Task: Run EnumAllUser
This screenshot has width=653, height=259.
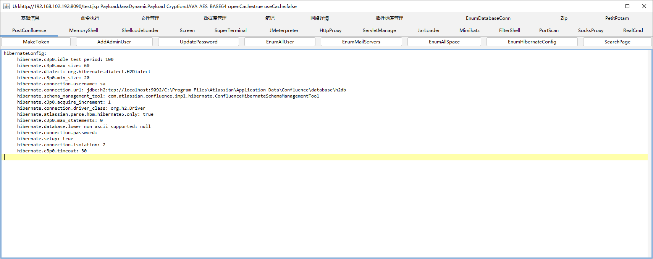Action: 280,42
